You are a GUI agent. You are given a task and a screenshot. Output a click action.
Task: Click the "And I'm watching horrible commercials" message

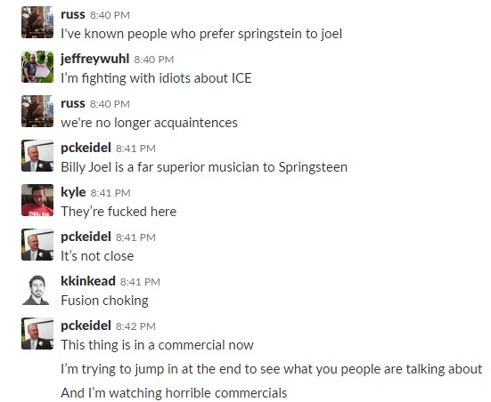coord(174,393)
